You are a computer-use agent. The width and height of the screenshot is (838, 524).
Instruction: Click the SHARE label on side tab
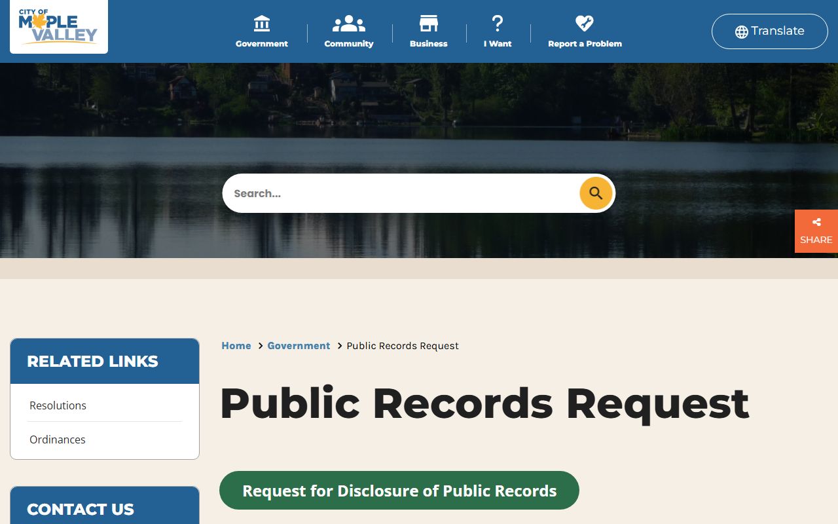[816, 240]
